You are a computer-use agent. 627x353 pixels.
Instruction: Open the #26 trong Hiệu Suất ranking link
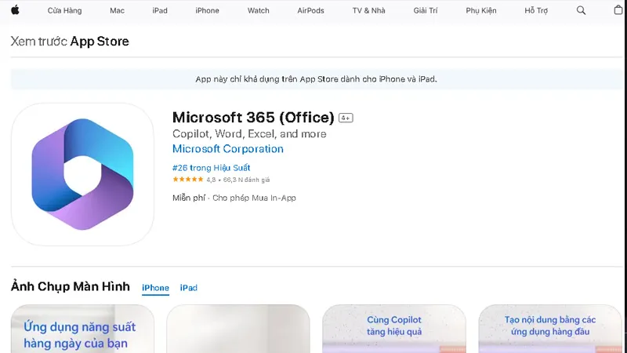[x=211, y=168]
